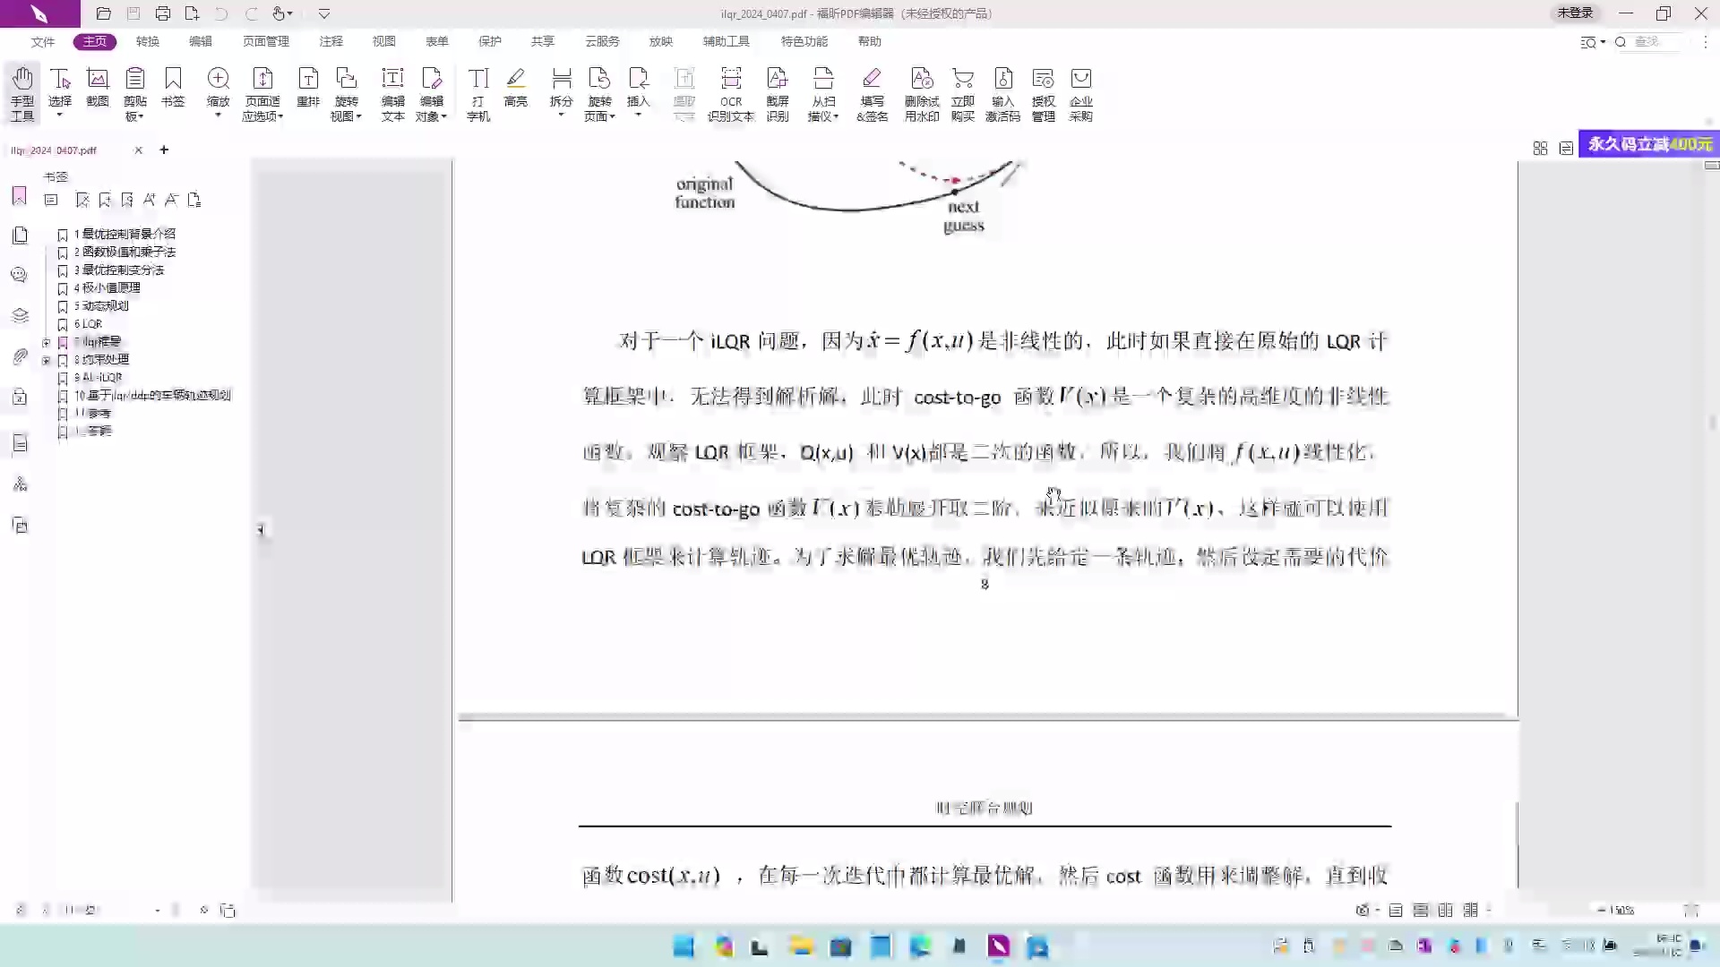Expand the bookmark '8 约束处理'
Viewport: 1720px width, 967px height.
point(47,361)
